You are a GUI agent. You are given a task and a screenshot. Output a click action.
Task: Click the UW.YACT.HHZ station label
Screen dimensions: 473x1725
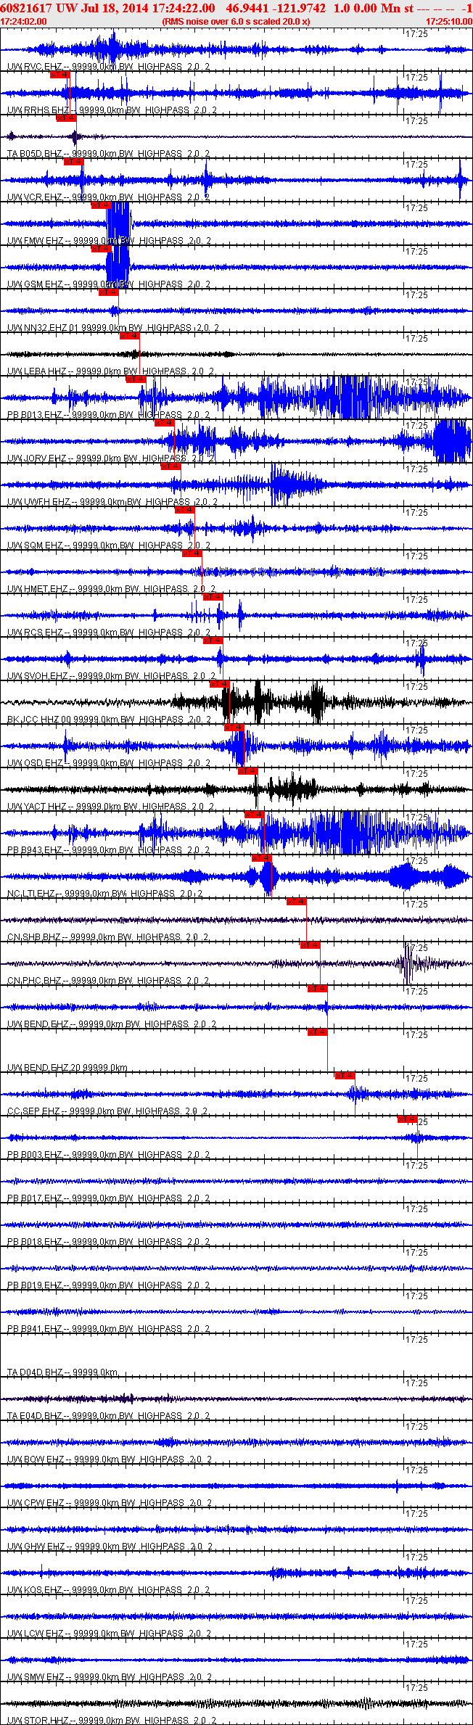pyautogui.click(x=111, y=807)
